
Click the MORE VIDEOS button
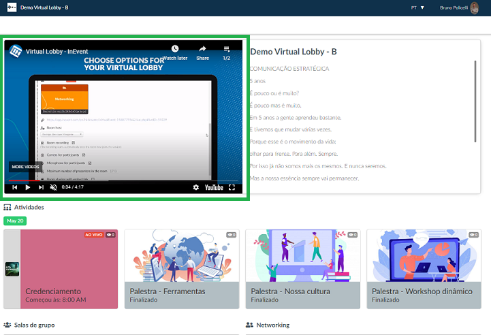tap(25, 167)
